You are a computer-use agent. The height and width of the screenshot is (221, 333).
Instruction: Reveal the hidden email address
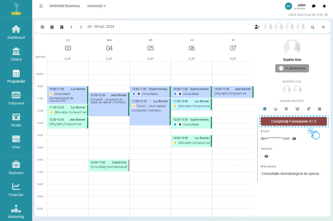294,139
